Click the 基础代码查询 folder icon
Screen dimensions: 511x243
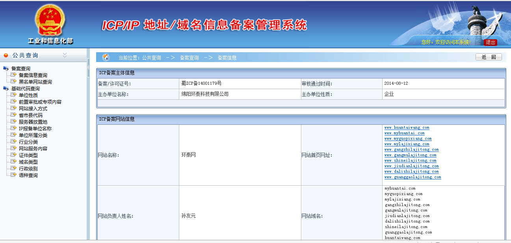tap(6, 88)
